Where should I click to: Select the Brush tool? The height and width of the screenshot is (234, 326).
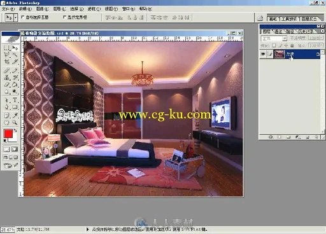15,71
